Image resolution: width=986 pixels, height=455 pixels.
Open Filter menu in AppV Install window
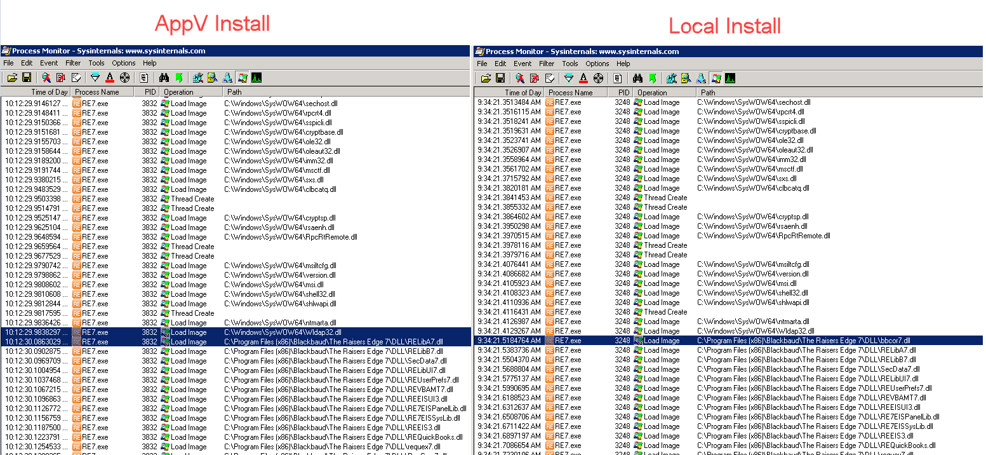click(x=73, y=63)
